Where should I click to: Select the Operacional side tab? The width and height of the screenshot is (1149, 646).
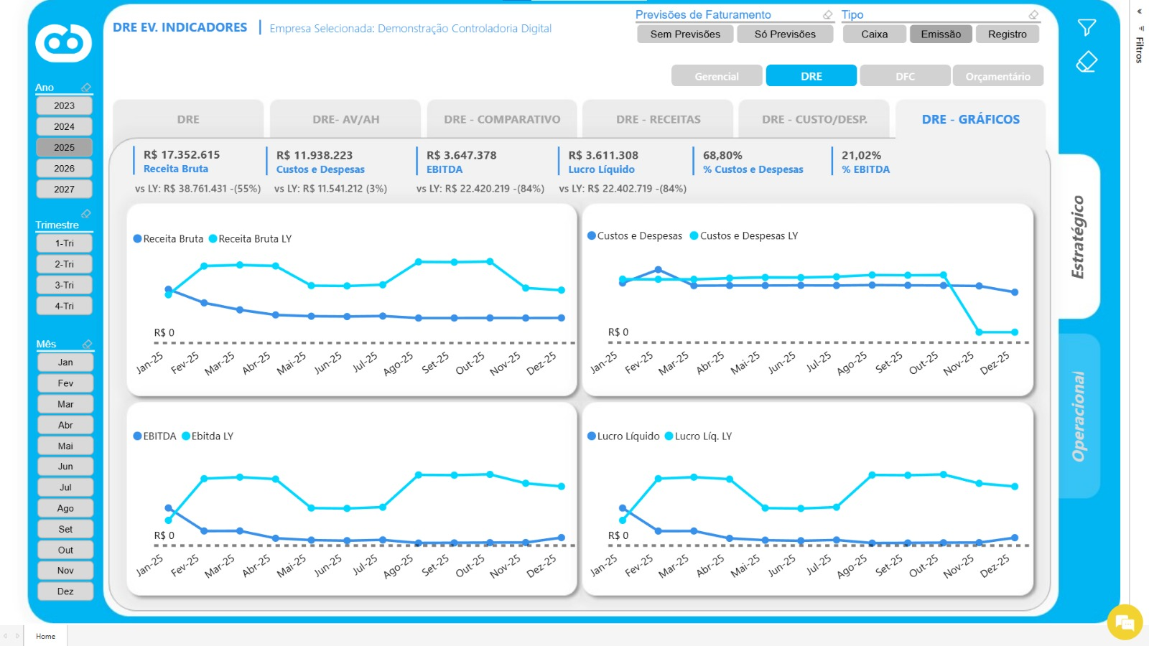pos(1079,416)
